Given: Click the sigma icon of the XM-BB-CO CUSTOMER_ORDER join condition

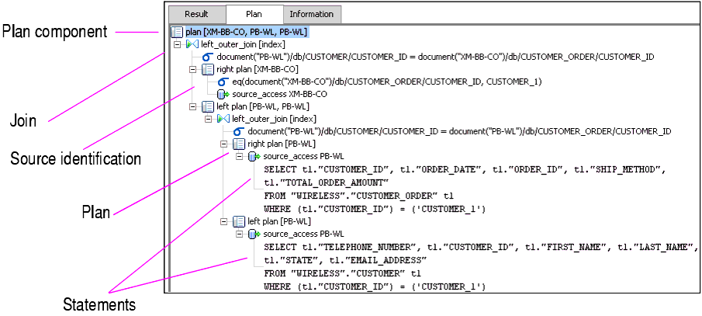Looking at the screenshot, I should pos(209,57).
